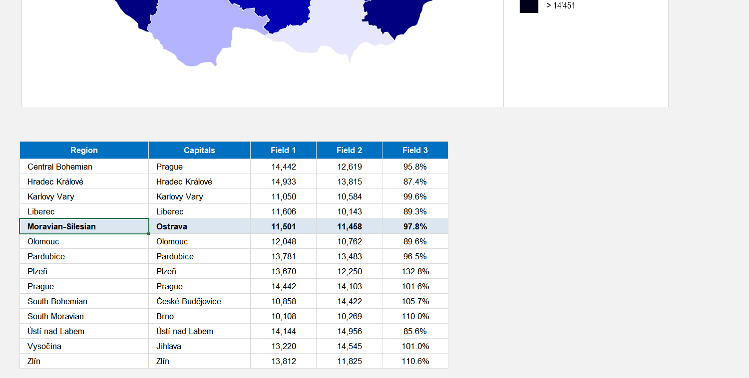The image size is (749, 378).
Task: Select the Karlovy Vary row
Action: (x=51, y=196)
